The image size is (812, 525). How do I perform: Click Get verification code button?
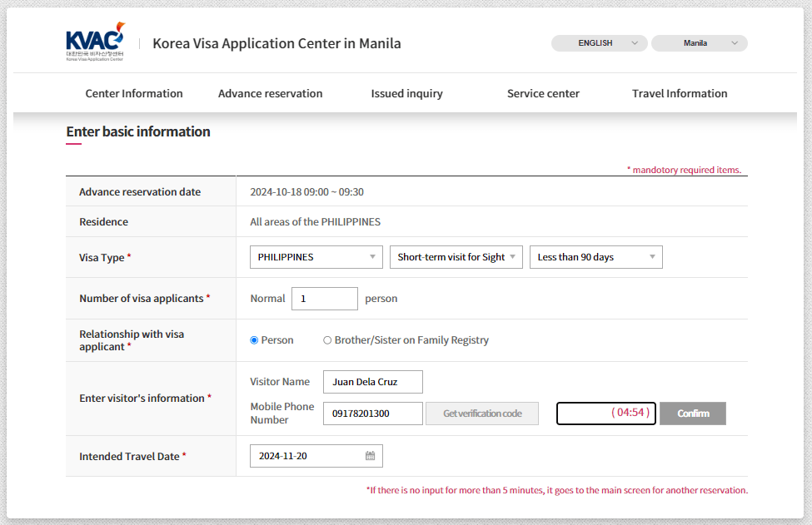(x=482, y=414)
